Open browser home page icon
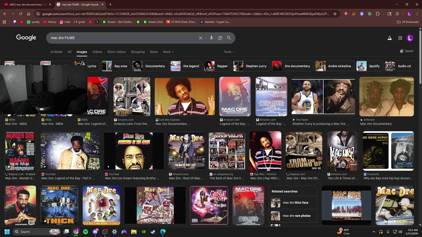This screenshot has width=422, height=237. pos(29,14)
